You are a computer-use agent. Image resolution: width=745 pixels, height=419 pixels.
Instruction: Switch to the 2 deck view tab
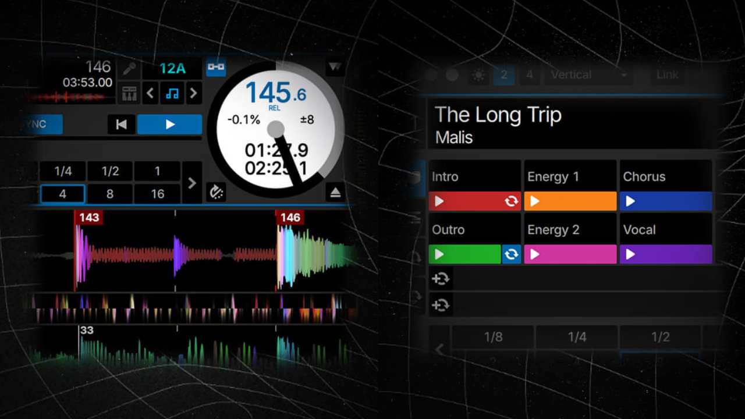coord(504,75)
